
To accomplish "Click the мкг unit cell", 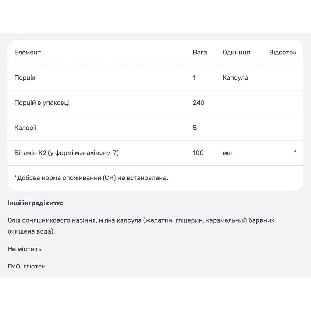I will point(228,153).
